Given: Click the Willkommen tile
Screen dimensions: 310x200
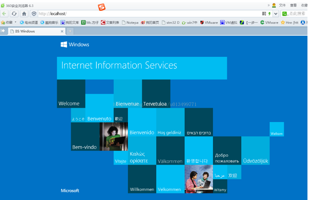Looking at the screenshot, I should (142, 179).
